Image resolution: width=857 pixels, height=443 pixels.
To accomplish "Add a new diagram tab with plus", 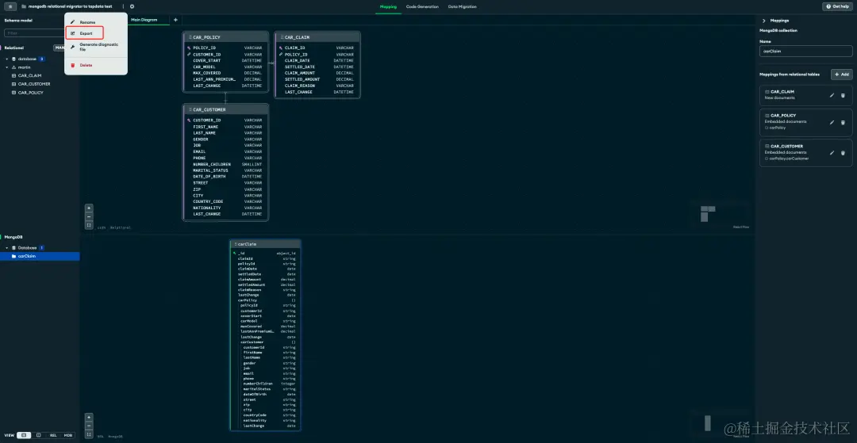I will tap(175, 20).
